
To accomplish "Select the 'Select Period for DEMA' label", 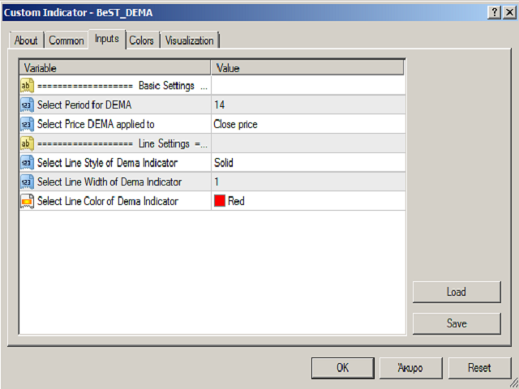I will click(x=84, y=105).
